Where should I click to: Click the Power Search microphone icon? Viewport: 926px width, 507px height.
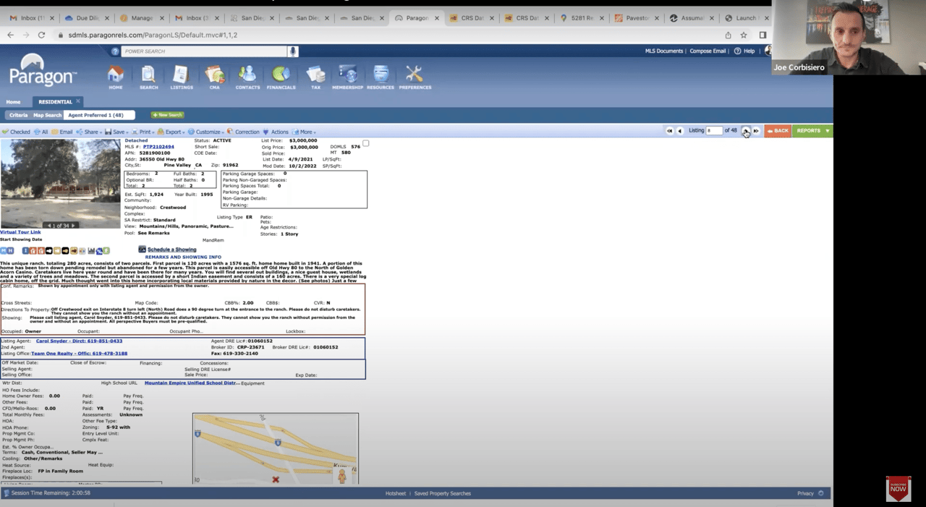pos(293,51)
